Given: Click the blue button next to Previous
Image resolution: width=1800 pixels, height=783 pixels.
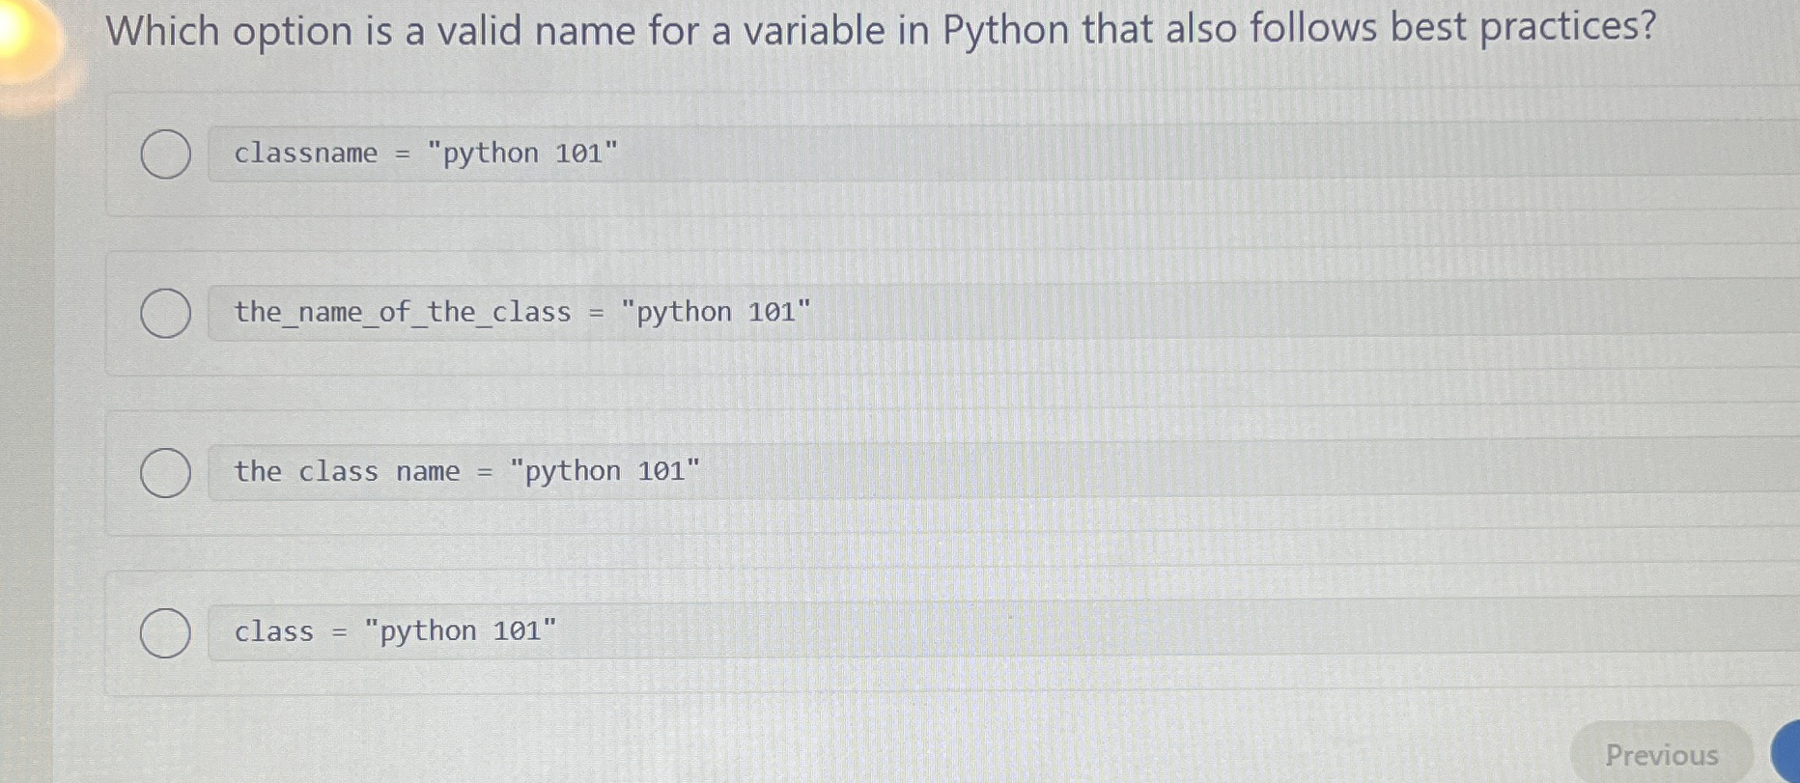Looking at the screenshot, I should [x=1786, y=753].
